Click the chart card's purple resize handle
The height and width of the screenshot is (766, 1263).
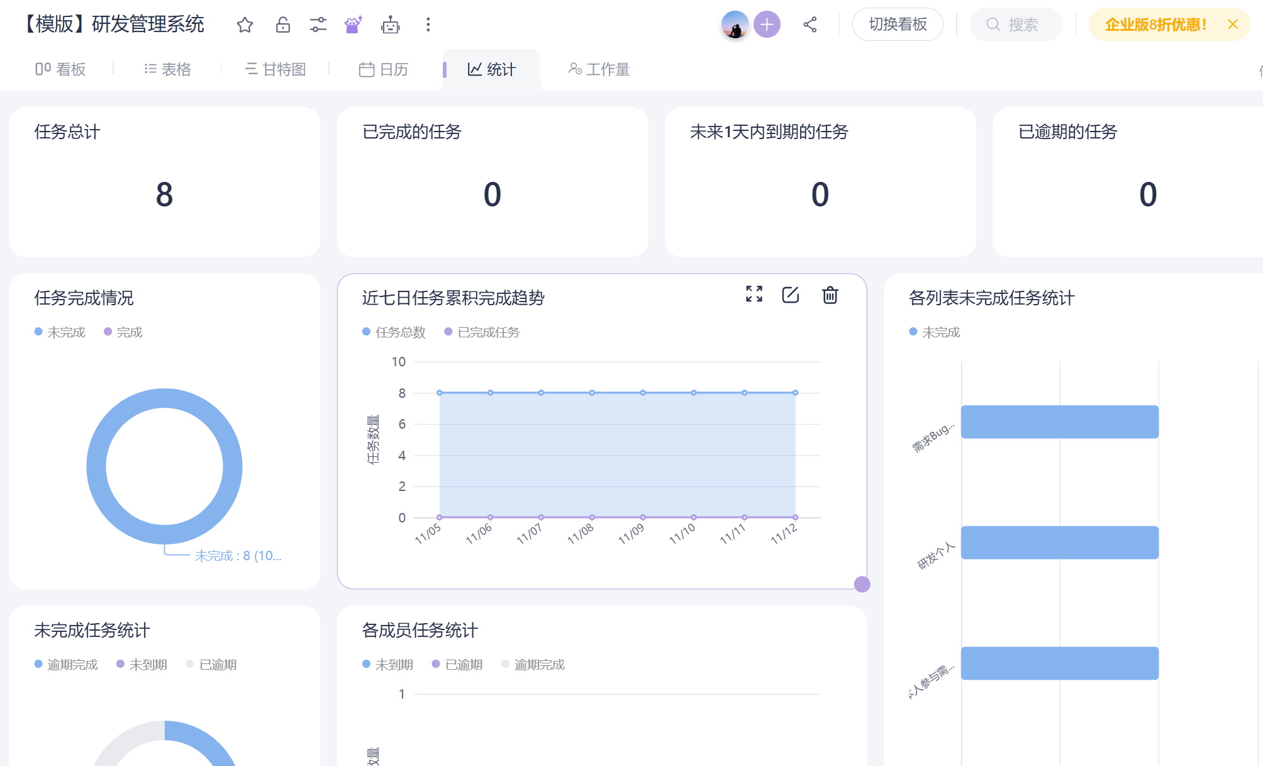pyautogui.click(x=862, y=585)
